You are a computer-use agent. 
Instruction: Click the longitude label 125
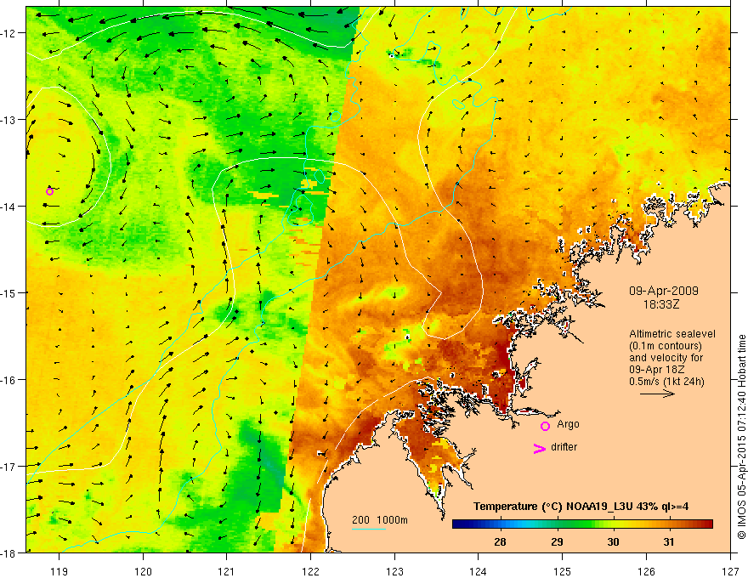coord(563,571)
